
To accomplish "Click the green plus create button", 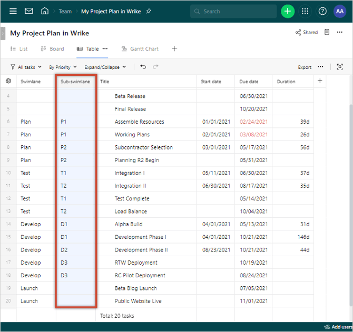I will coord(288,11).
